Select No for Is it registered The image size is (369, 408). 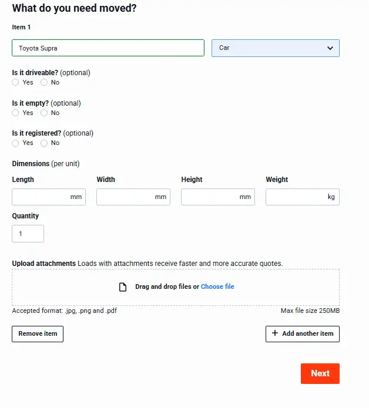click(44, 143)
